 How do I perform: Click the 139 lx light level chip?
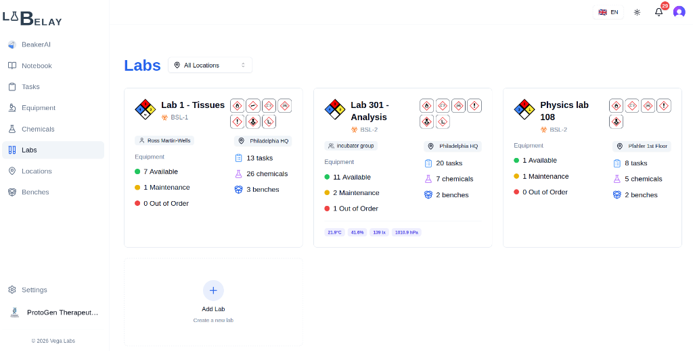[379, 232]
